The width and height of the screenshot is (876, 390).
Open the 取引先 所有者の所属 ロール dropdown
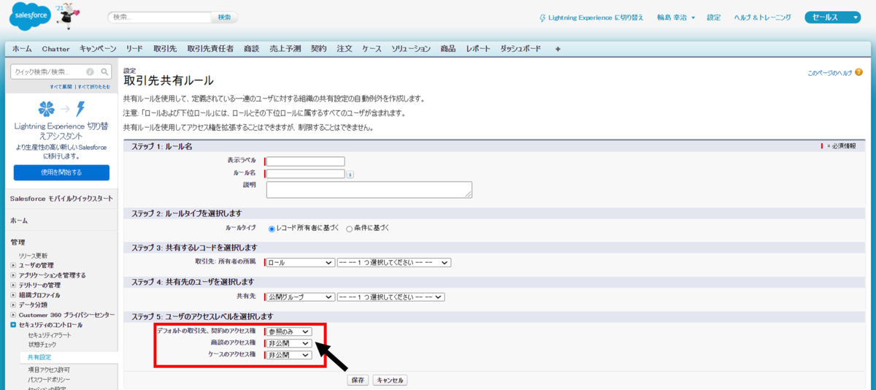pyautogui.click(x=299, y=262)
